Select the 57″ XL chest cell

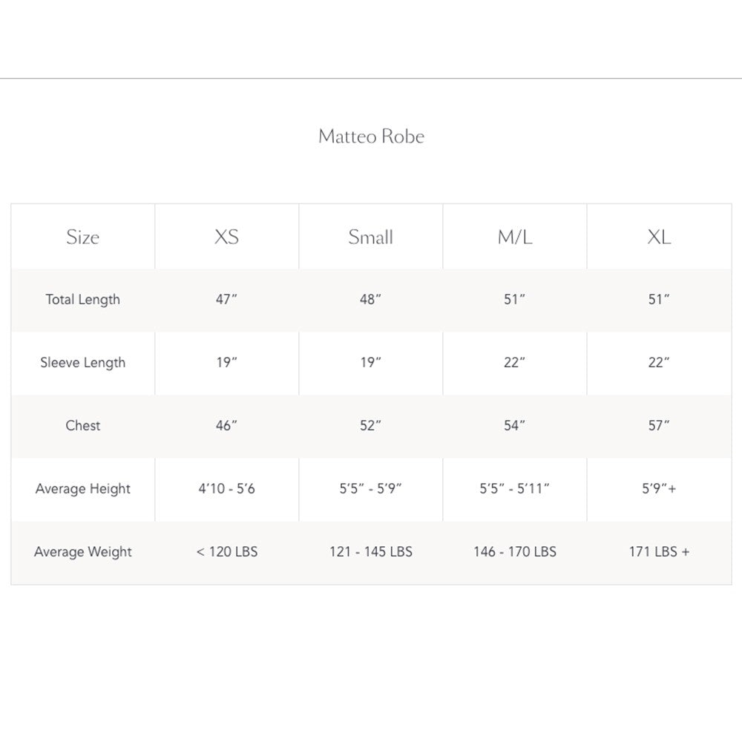658,426
